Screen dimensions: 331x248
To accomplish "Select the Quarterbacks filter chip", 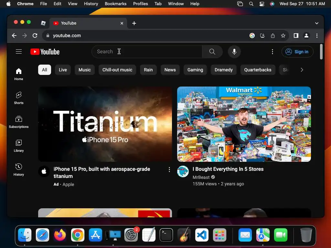I will pos(258,70).
